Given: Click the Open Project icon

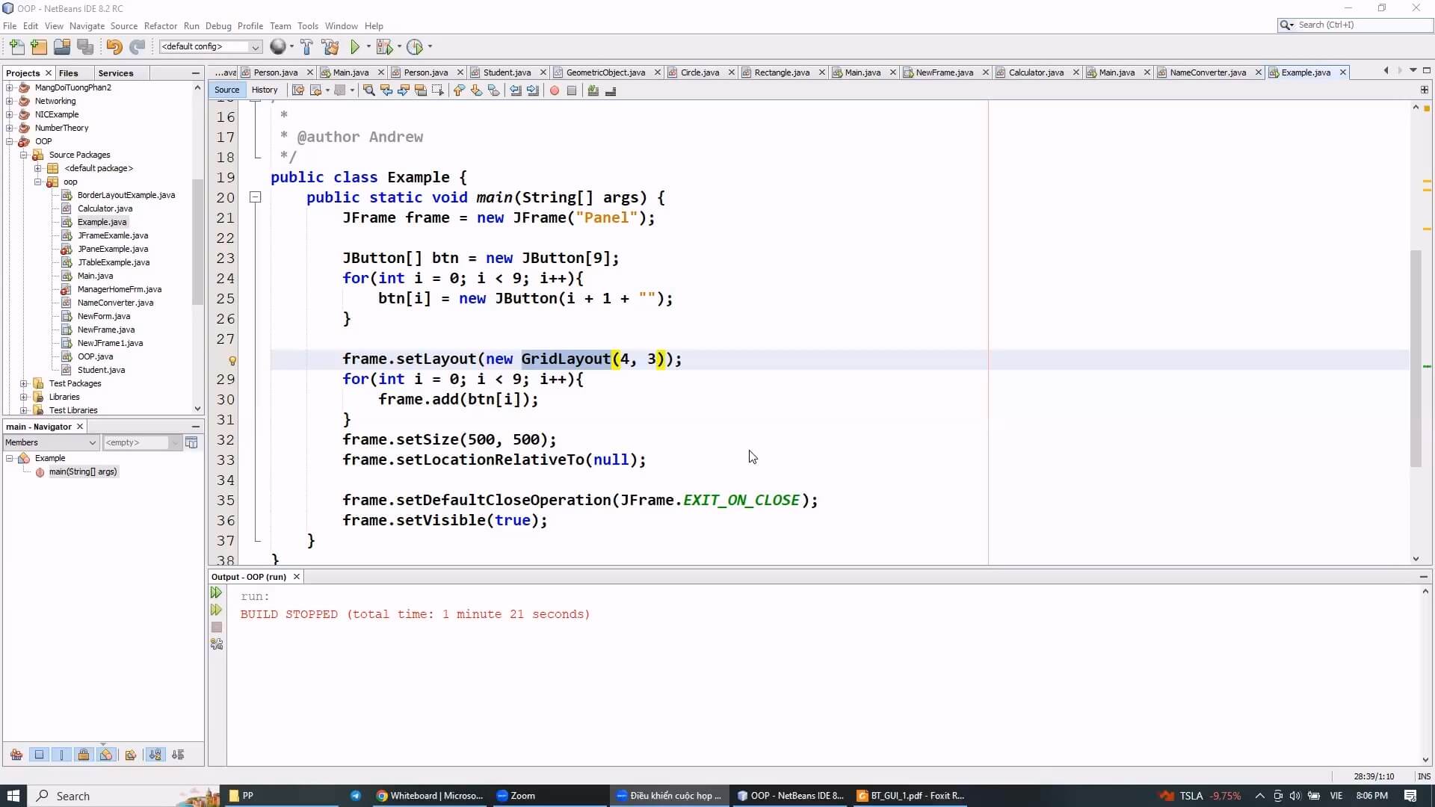Looking at the screenshot, I should [62, 46].
